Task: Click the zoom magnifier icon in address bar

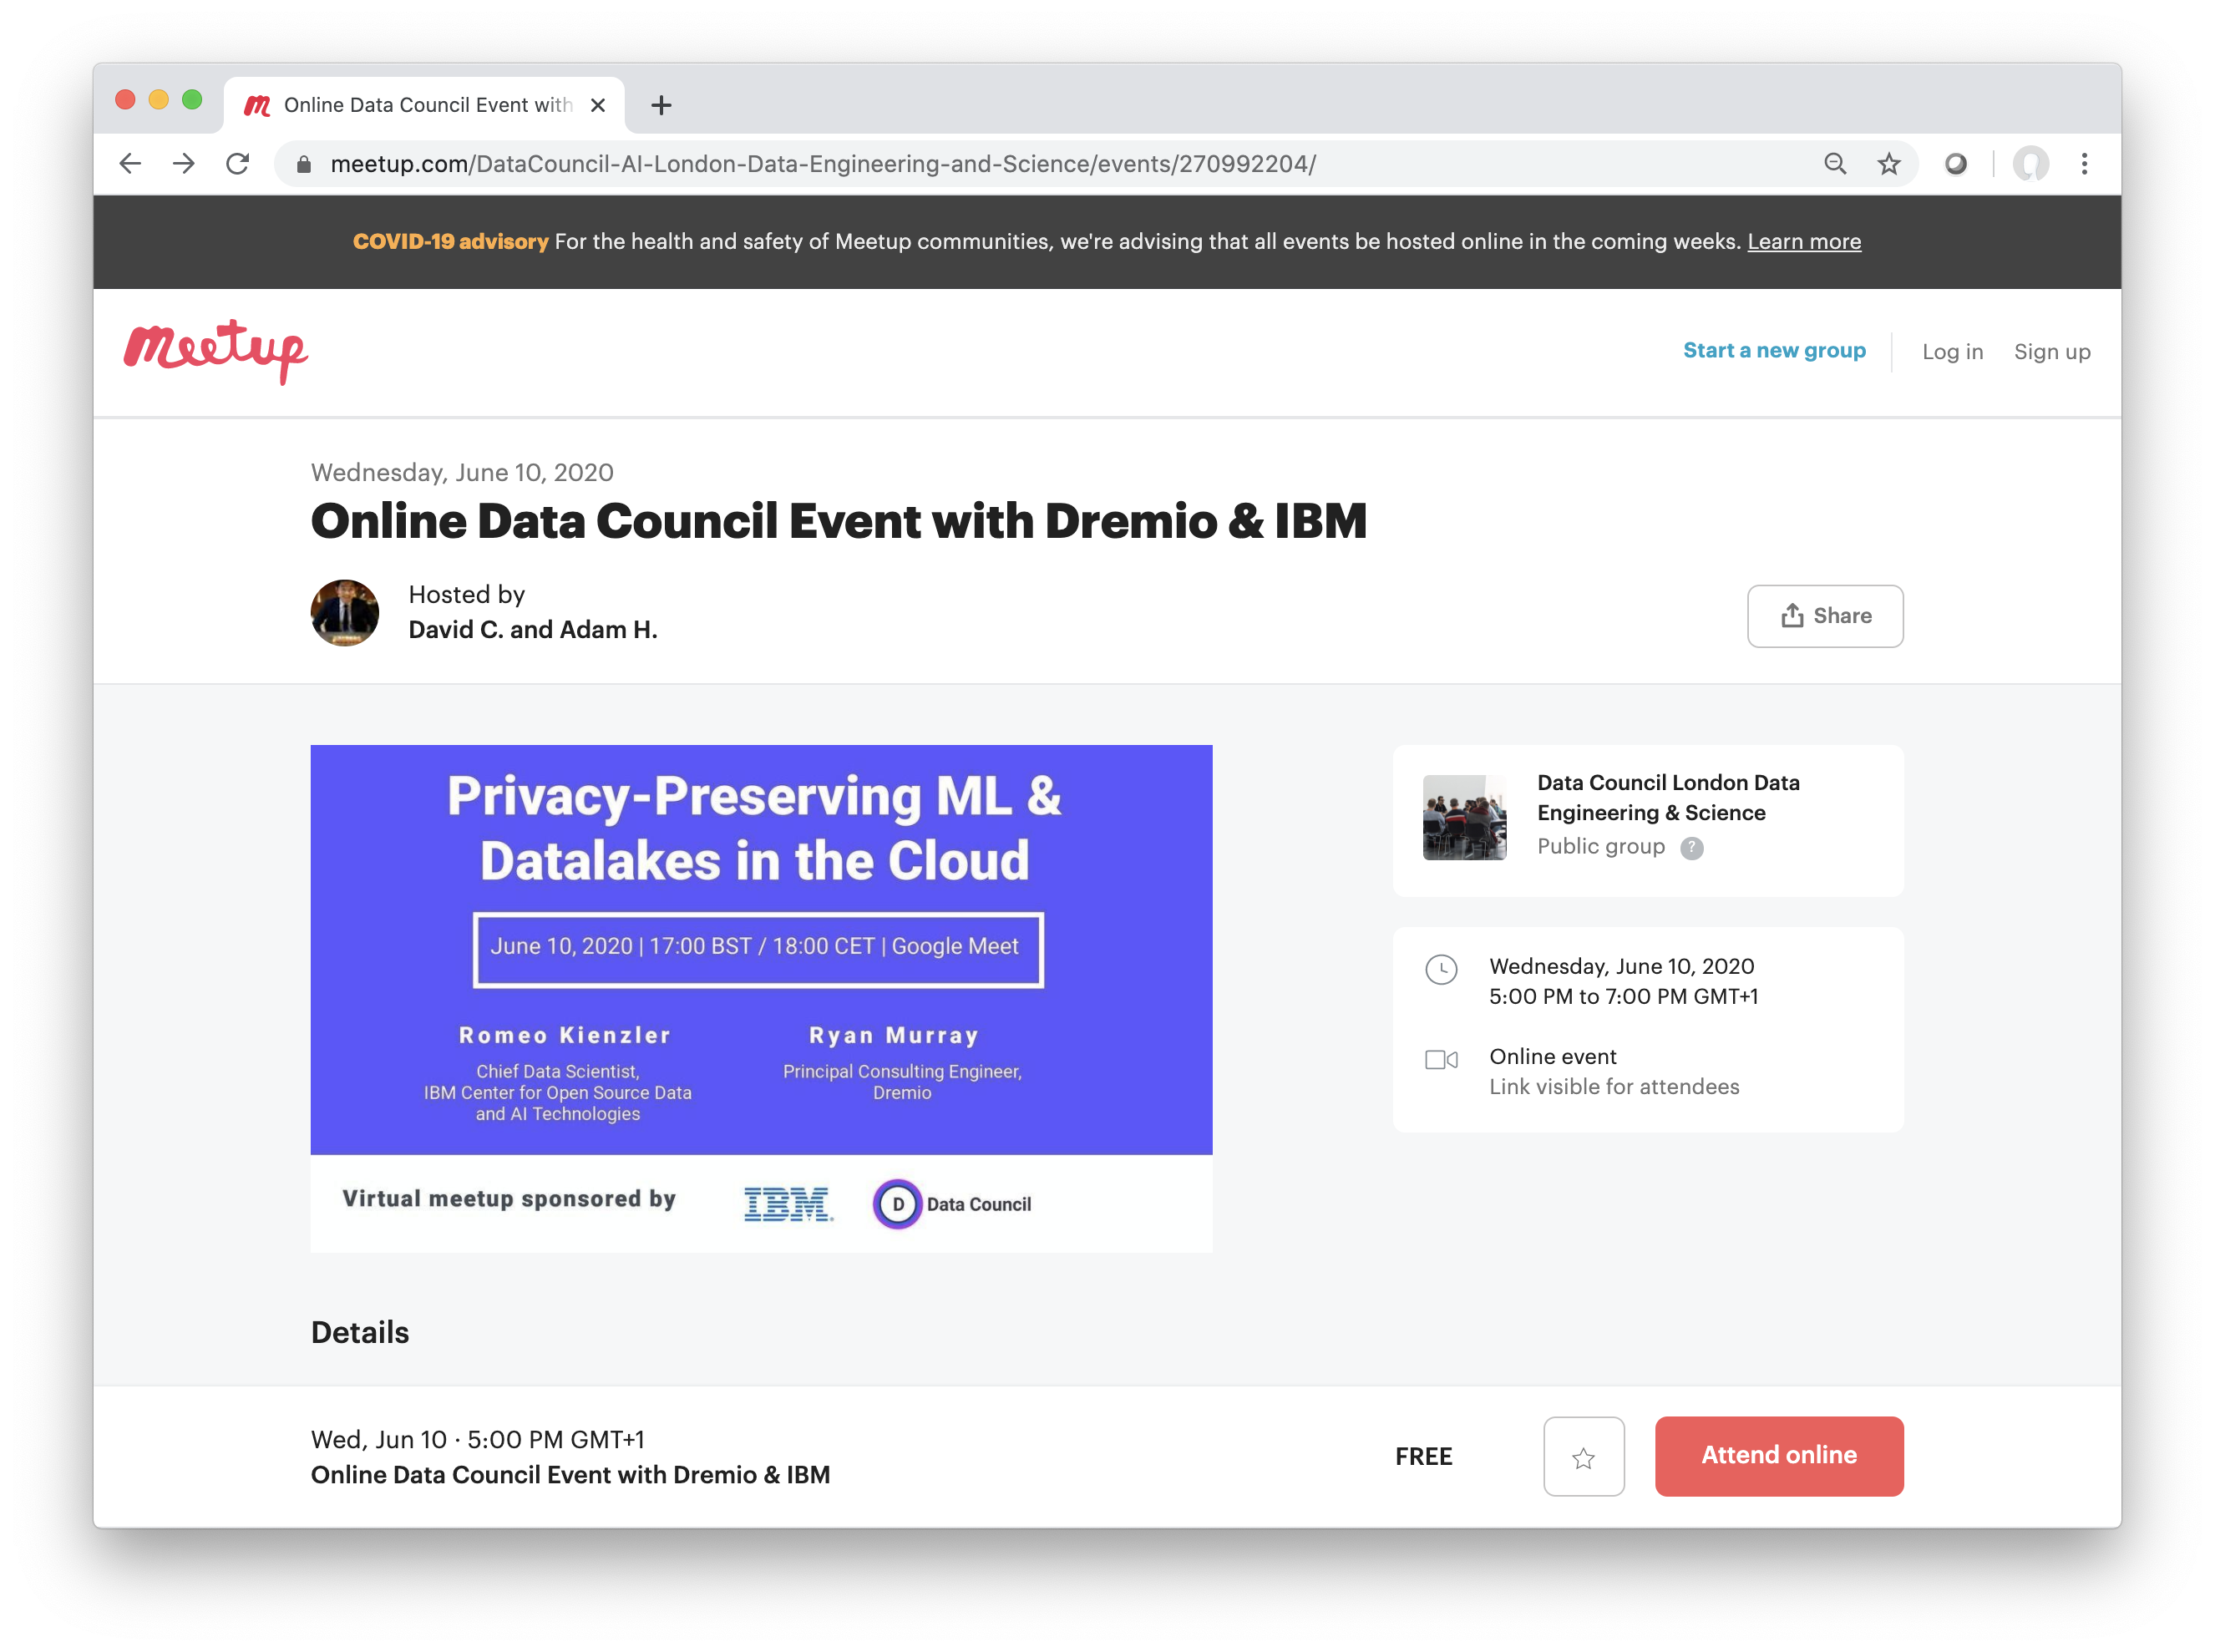Action: (x=1834, y=163)
